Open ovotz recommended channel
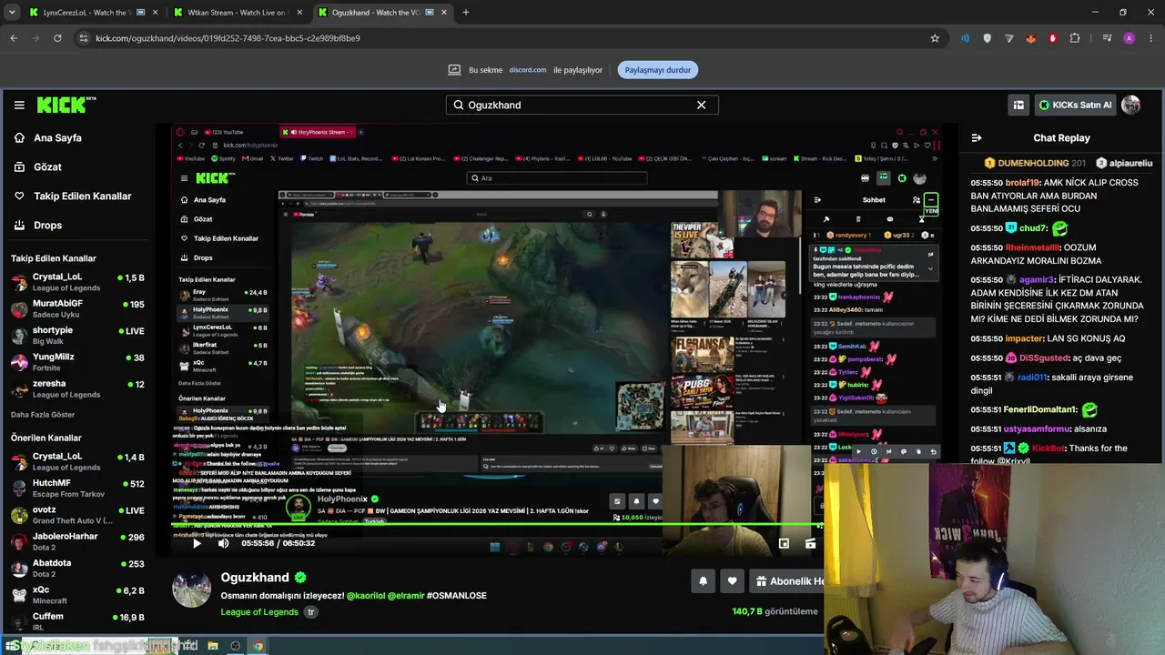The height and width of the screenshot is (655, 1165). tap(77, 515)
